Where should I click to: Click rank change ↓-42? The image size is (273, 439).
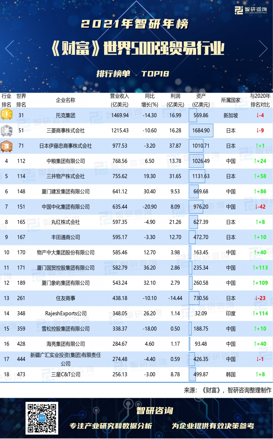(260, 207)
